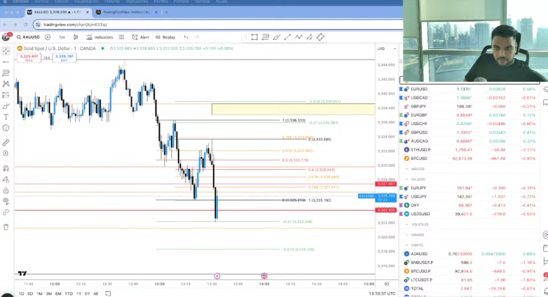Select brush tool in favorites toolbar
The image size is (548, 297).
coord(277,37)
